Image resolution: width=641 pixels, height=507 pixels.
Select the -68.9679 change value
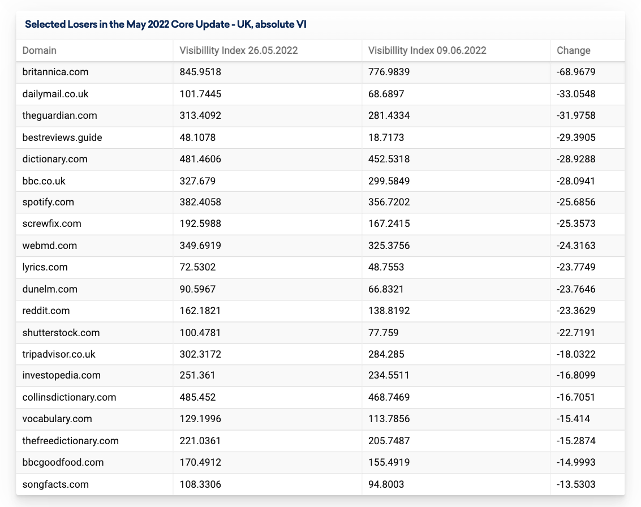[576, 72]
